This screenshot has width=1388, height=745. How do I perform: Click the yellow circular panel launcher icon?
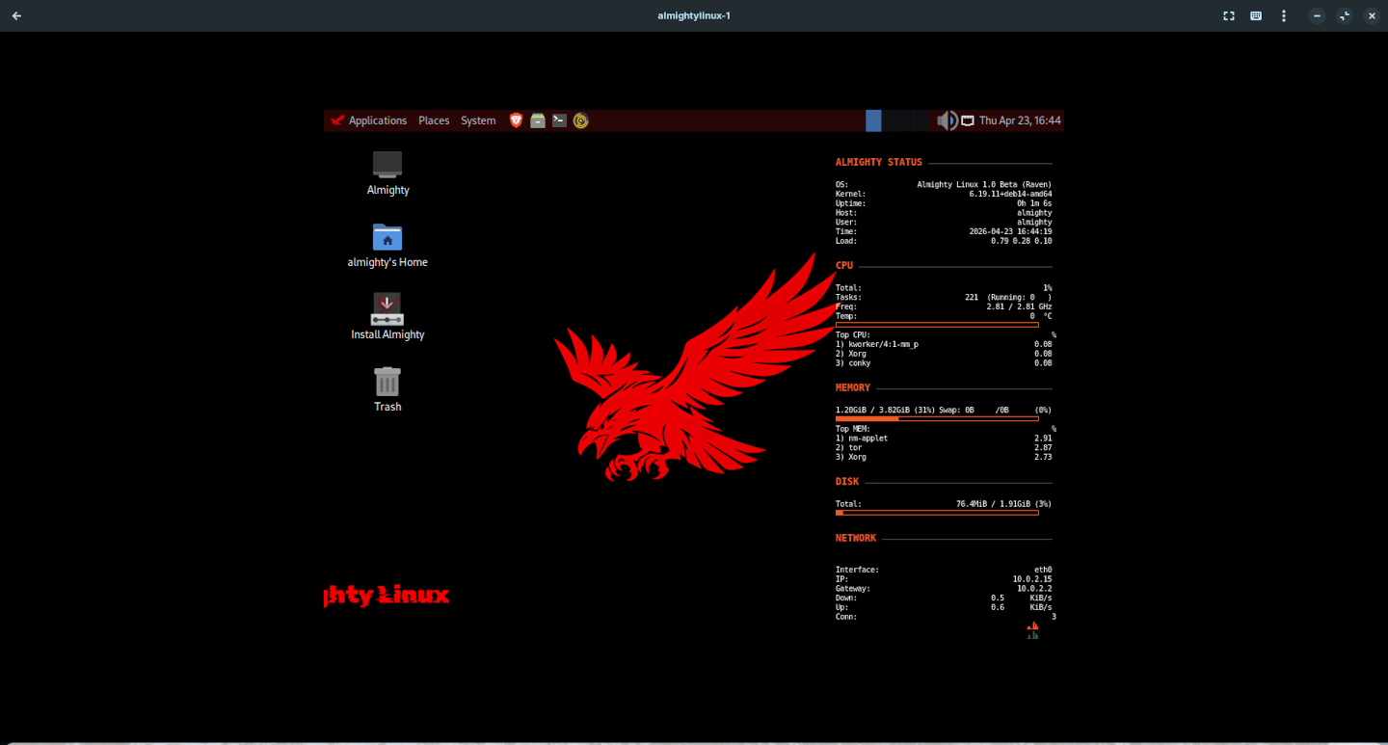coord(580,120)
